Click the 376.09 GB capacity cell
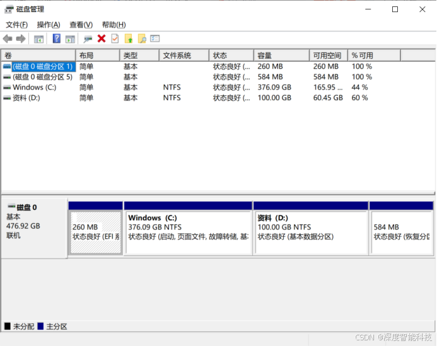The image size is (437, 346). point(274,88)
